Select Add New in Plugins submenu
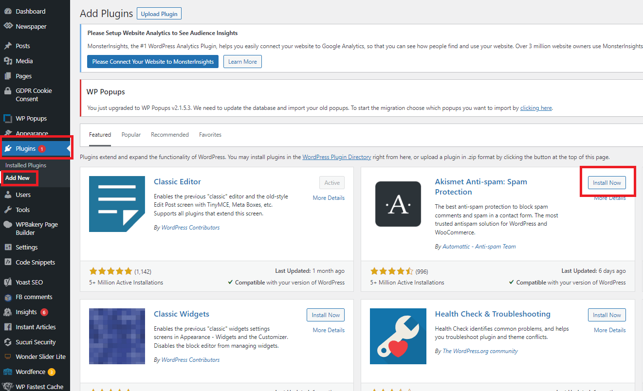This screenshot has height=391, width=643. [x=18, y=178]
